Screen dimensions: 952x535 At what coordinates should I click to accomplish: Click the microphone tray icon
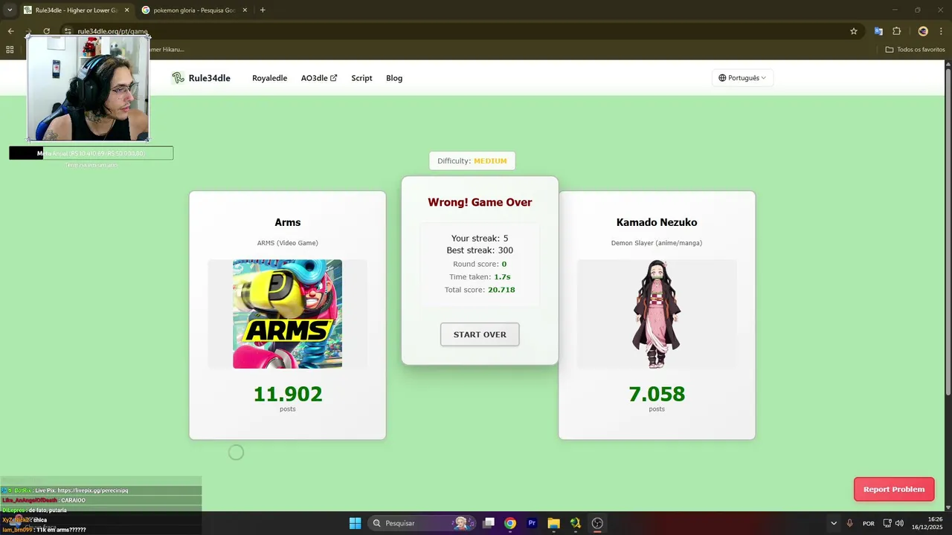tap(850, 523)
